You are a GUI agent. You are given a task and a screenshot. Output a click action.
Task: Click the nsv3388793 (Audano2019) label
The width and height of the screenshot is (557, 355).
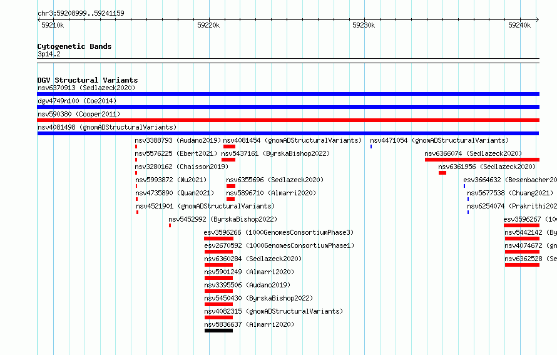[178, 140]
